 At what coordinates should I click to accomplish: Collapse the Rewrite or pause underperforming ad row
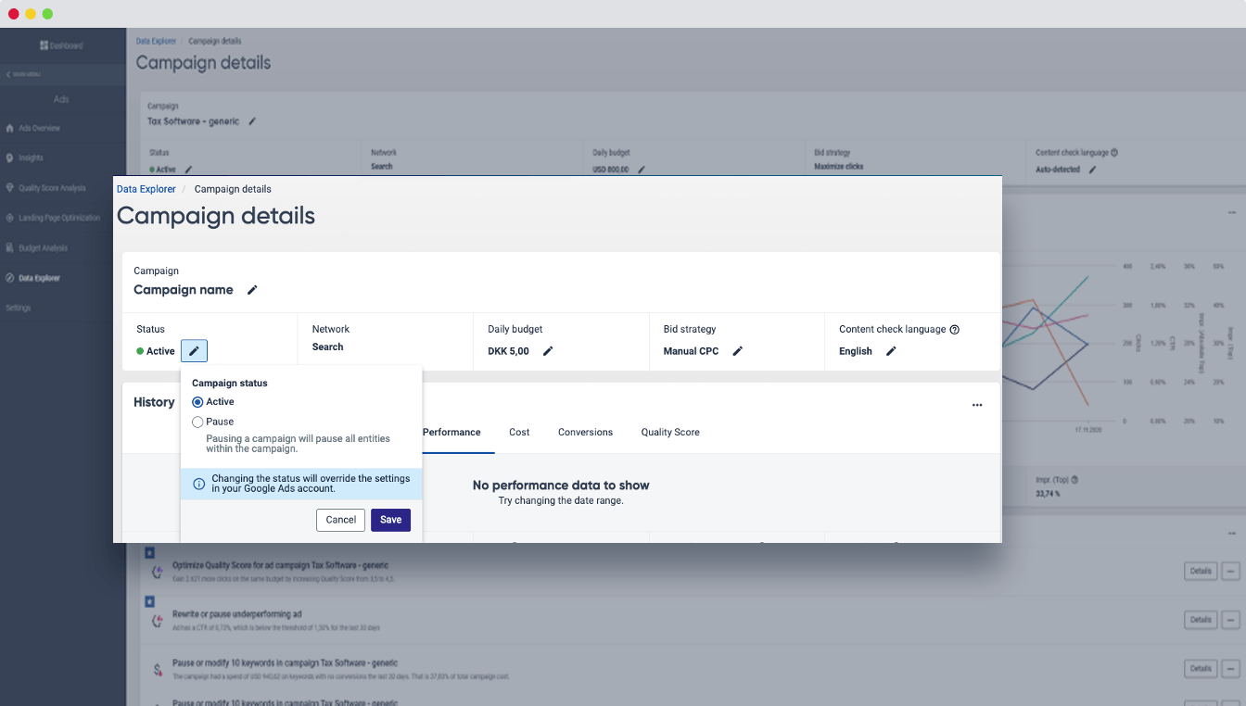pyautogui.click(x=1230, y=619)
